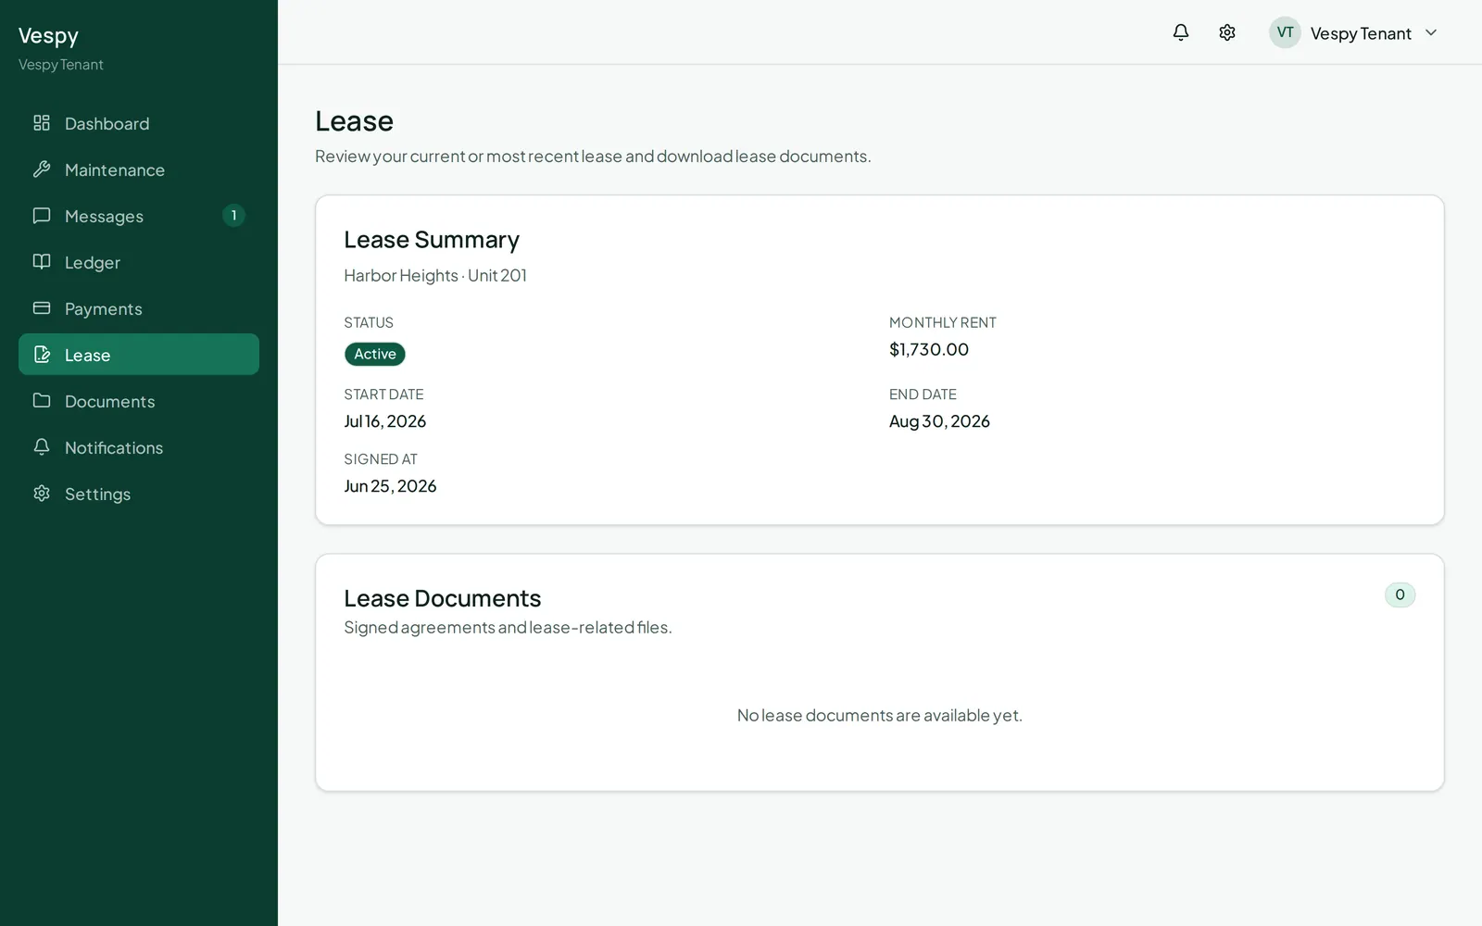Click the Notifications bell icon in sidebar
Viewport: 1482px width, 926px height.
point(42,447)
